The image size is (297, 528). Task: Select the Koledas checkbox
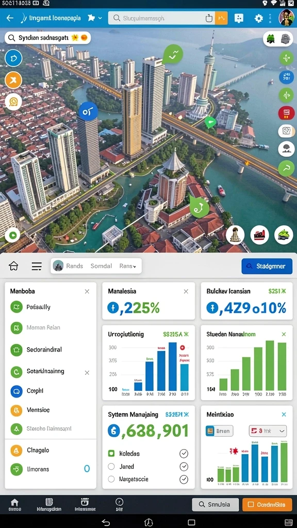coord(111,453)
